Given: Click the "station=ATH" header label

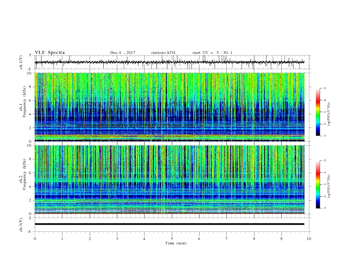Looking at the screenshot, I should 163,53.
